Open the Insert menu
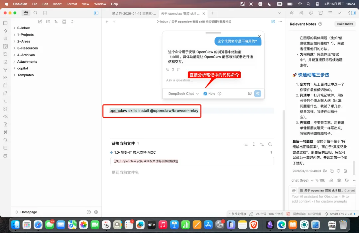Image resolution: width=359 pixels, height=233 pixels. pyautogui.click(x=57, y=4)
